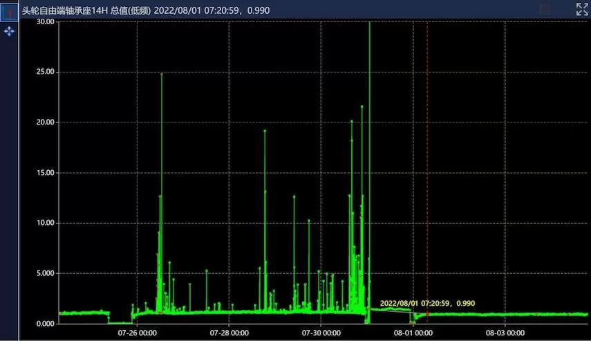The width and height of the screenshot is (591, 341).
Task: Click the chart title showing 14H low-frequency total
Action: pyautogui.click(x=145, y=10)
